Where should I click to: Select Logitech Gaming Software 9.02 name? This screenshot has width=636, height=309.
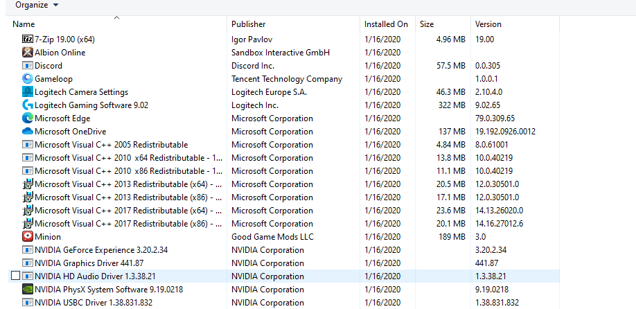click(91, 105)
